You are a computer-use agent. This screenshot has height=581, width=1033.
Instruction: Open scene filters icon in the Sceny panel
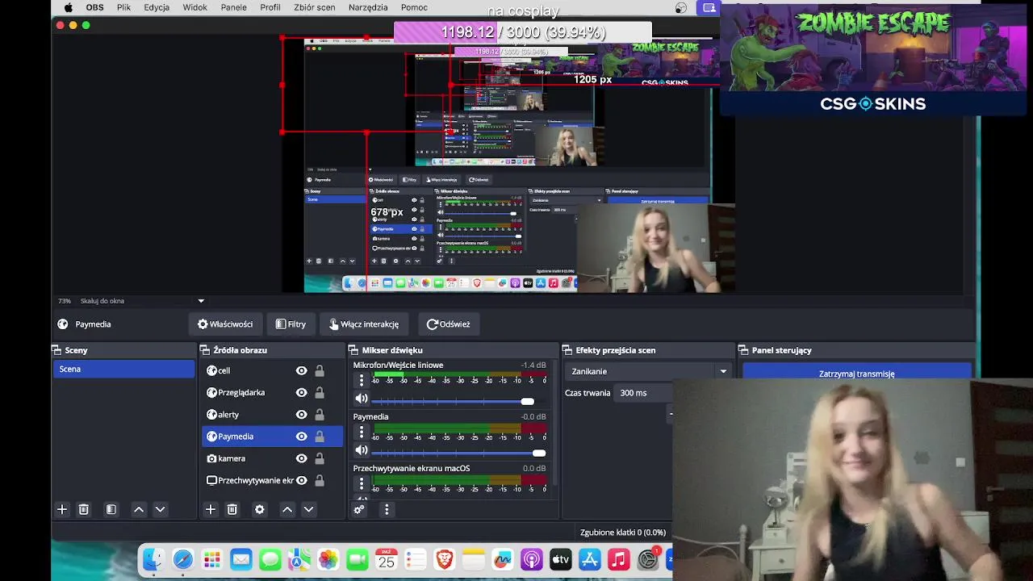pyautogui.click(x=111, y=509)
